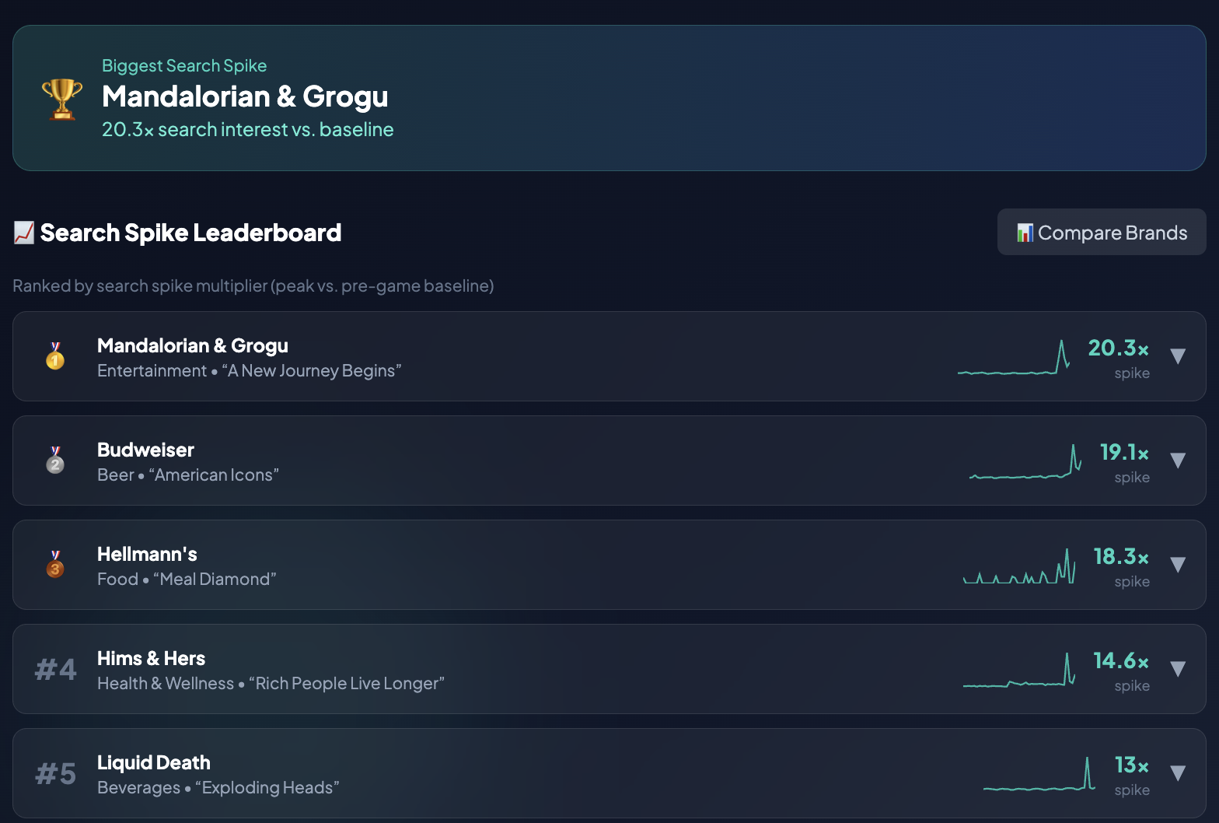Click the Search Spike Leaderboard heading
Image resolution: width=1219 pixels, height=823 pixels.
190,233
